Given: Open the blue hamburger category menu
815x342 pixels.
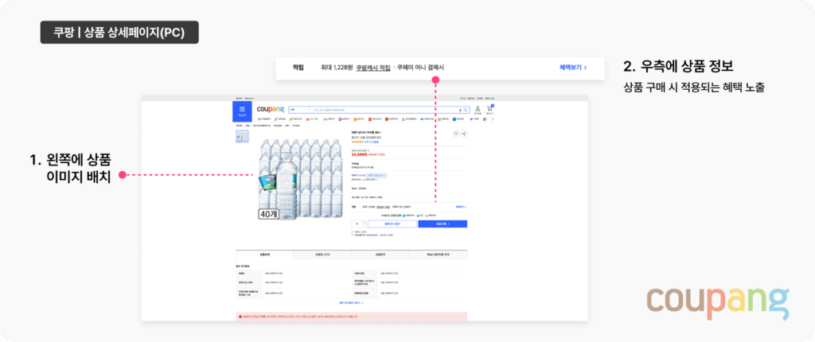Looking at the screenshot, I should pyautogui.click(x=242, y=111).
